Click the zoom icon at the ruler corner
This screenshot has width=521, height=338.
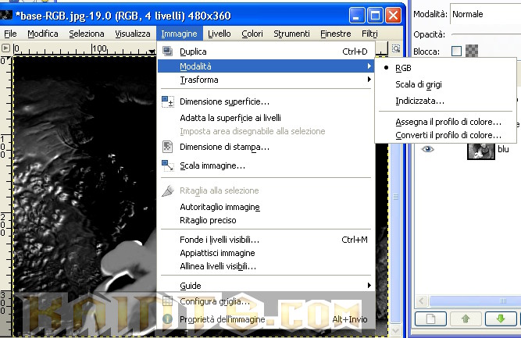tap(396, 48)
